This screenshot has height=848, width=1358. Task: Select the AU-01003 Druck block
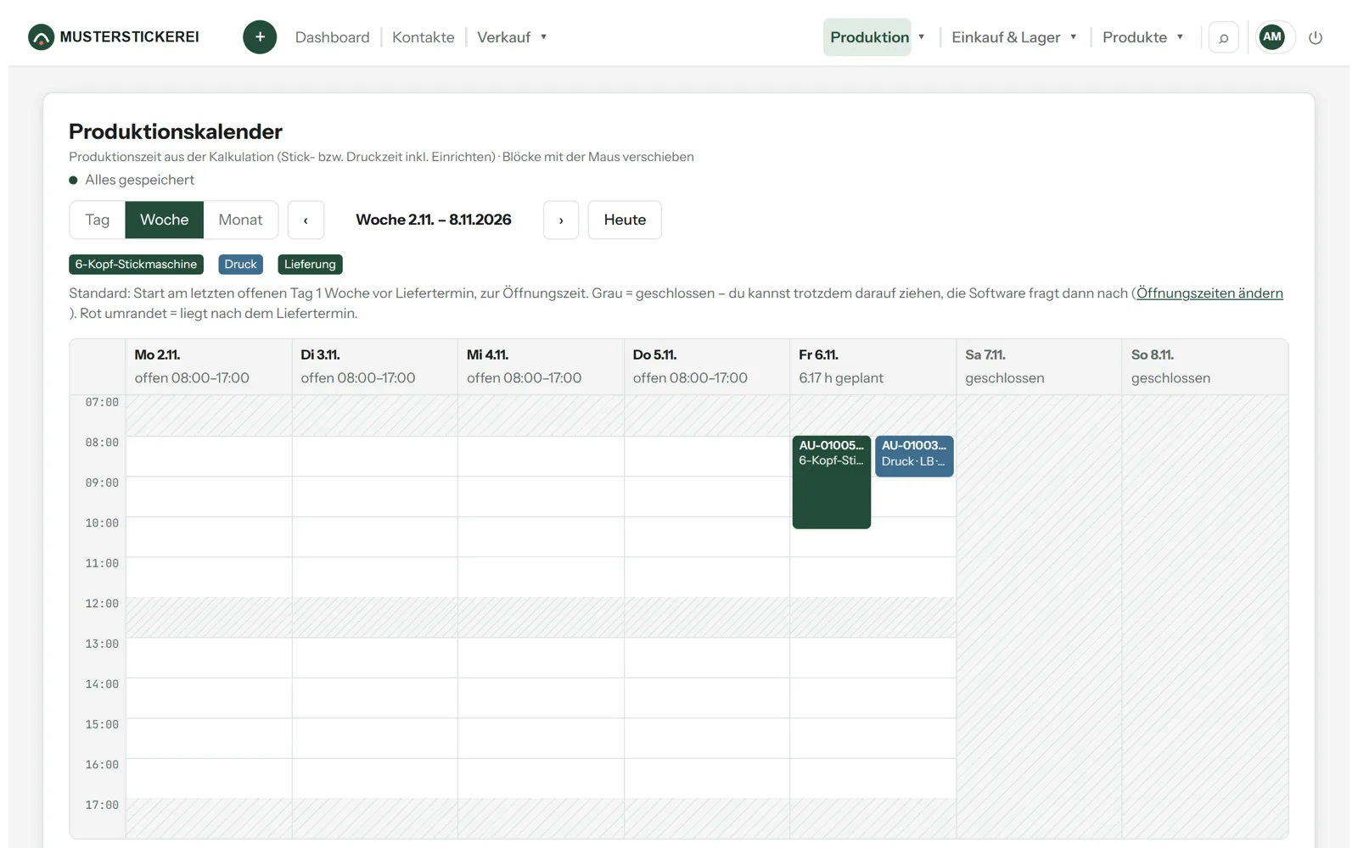914,456
